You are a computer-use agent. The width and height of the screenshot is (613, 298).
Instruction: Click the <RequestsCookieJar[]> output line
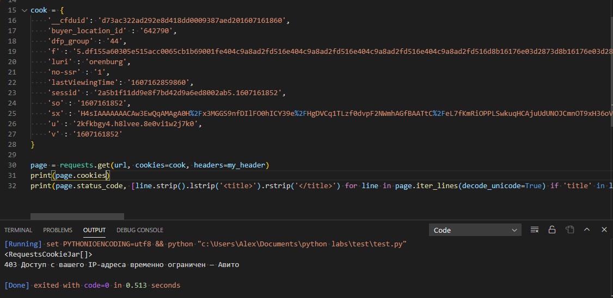(x=48, y=254)
